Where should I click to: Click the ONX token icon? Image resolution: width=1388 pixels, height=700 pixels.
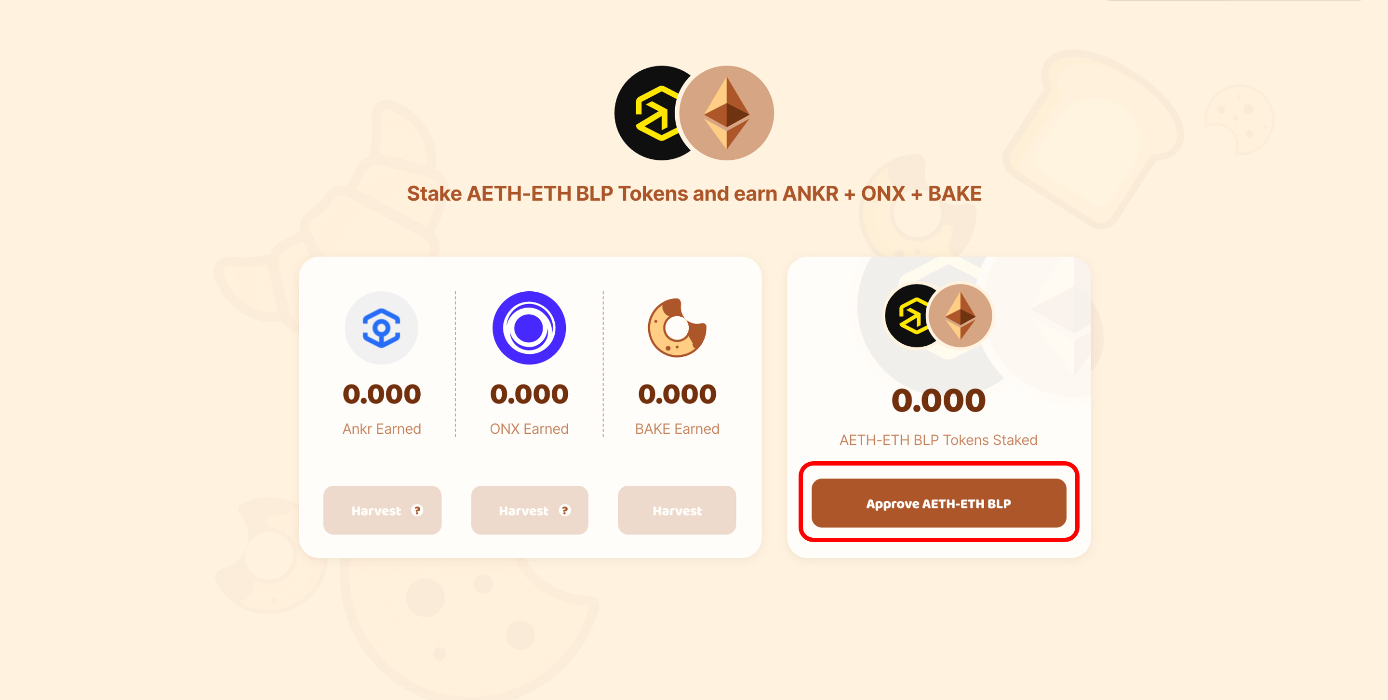point(529,328)
